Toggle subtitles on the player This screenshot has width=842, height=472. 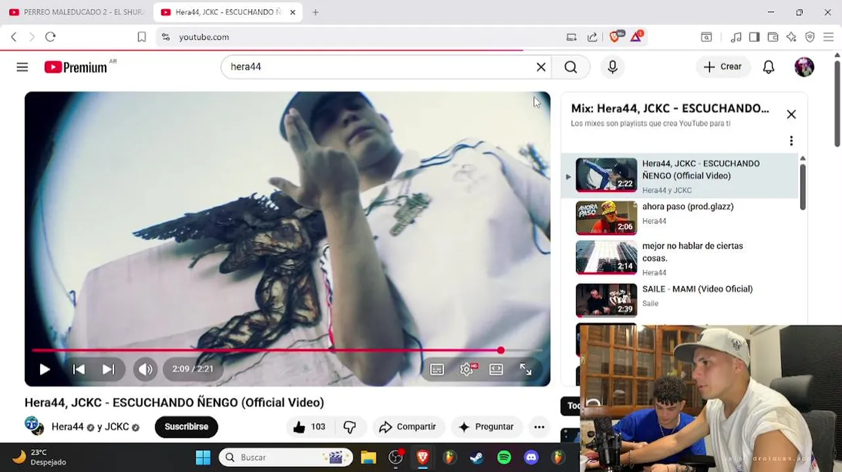pos(437,369)
